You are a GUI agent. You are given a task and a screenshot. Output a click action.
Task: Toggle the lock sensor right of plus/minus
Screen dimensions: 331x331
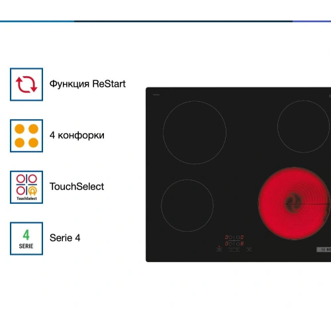click(249, 250)
